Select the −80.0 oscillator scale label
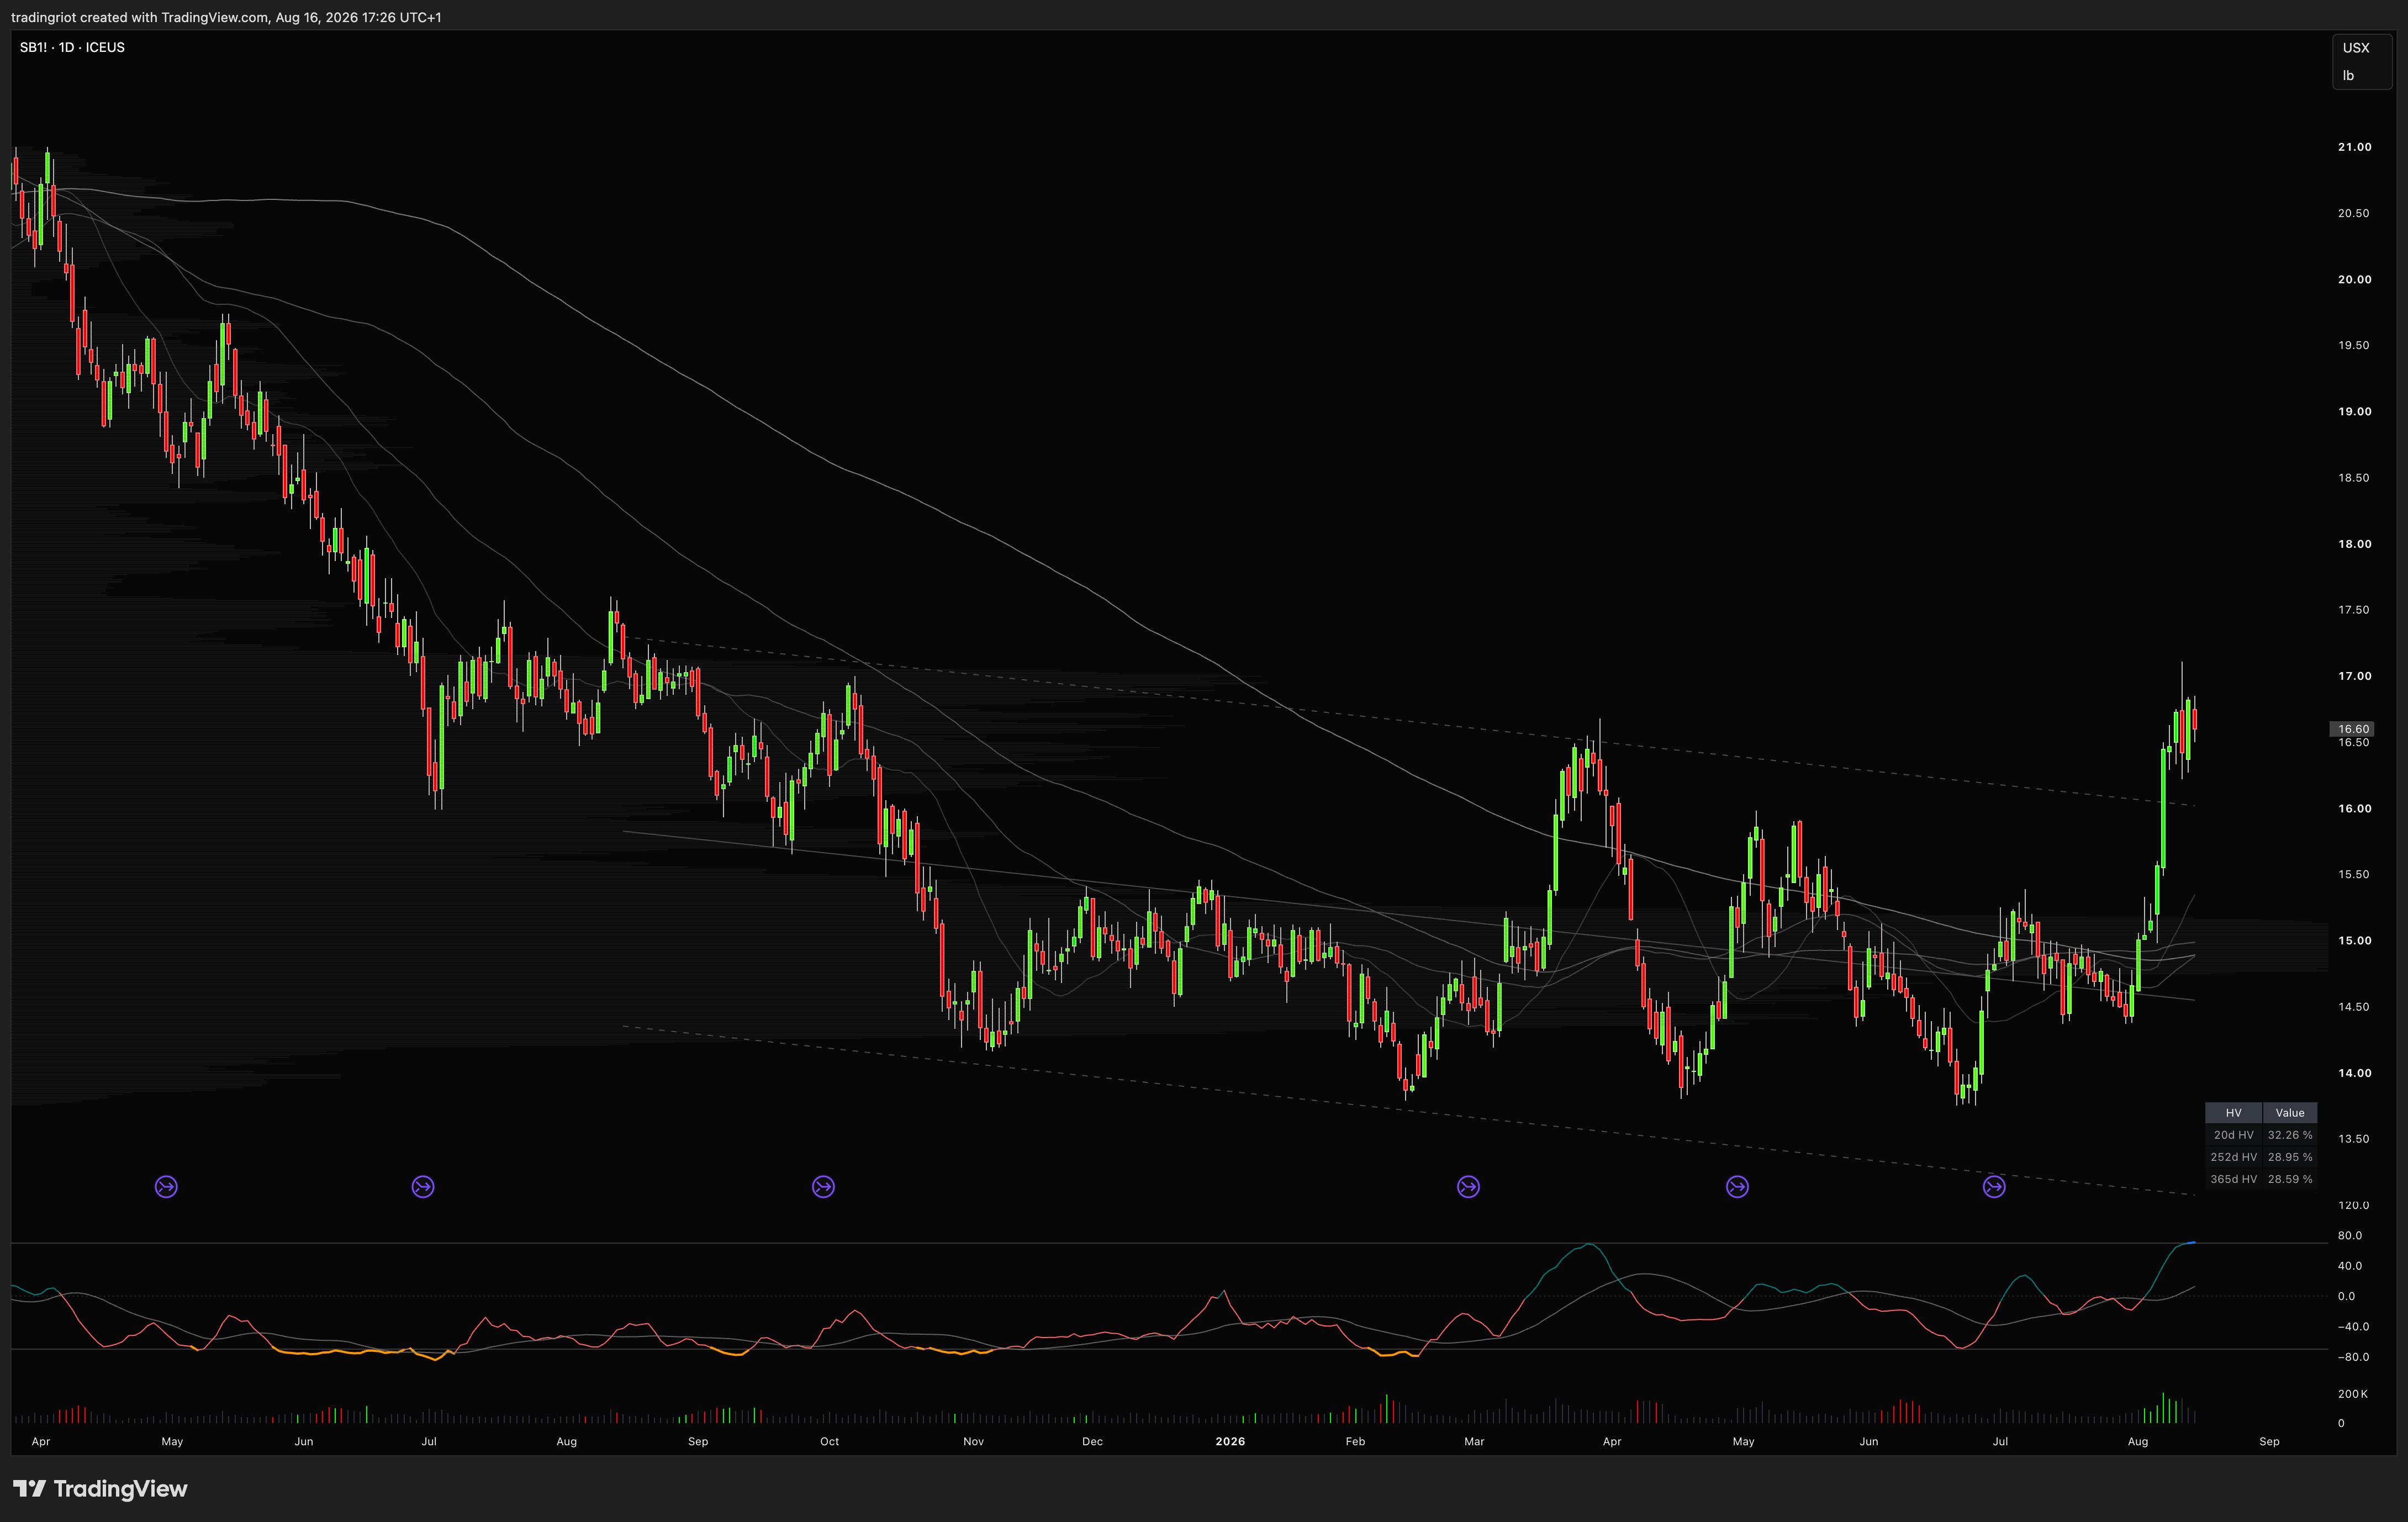The image size is (2408, 1522). coord(2353,1358)
